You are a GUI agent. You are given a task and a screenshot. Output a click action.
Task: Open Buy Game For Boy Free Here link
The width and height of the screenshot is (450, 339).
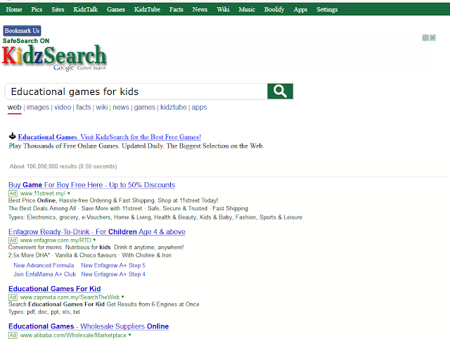coord(91,185)
